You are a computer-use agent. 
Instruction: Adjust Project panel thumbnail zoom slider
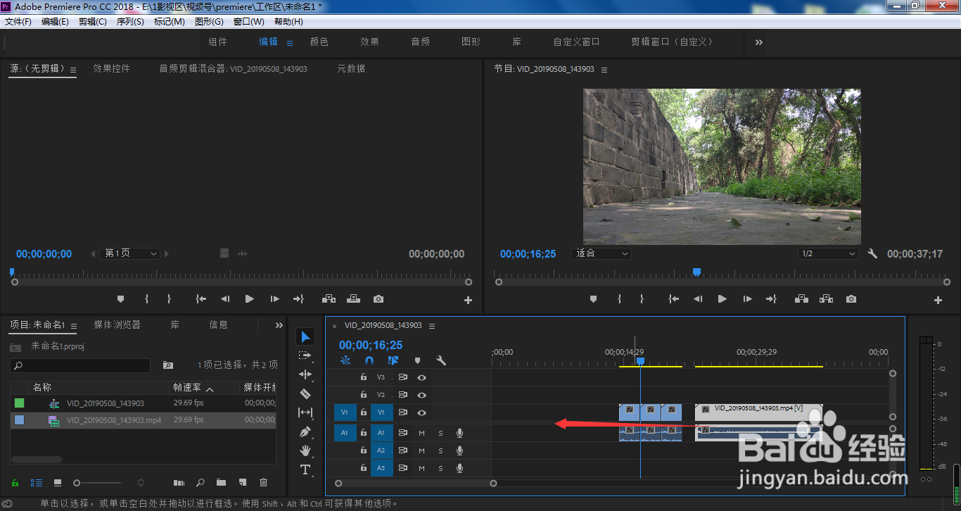[77, 483]
